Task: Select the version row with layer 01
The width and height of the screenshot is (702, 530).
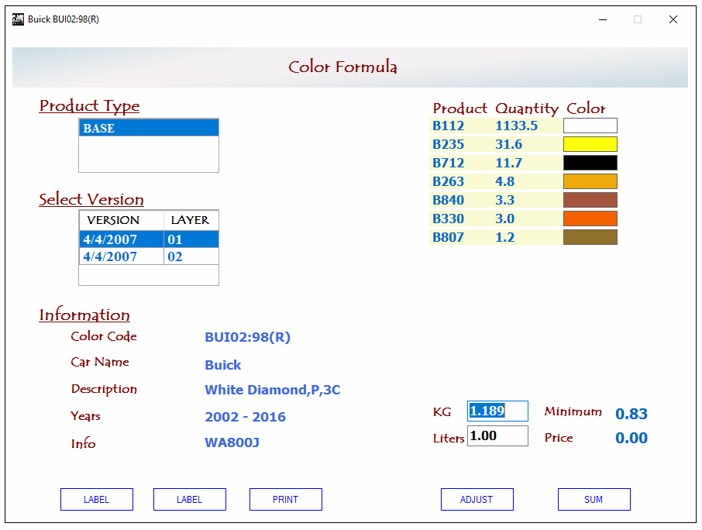Action: point(148,239)
